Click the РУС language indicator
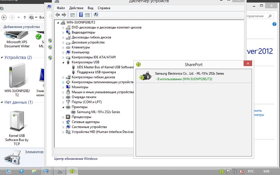 (x=251, y=172)
